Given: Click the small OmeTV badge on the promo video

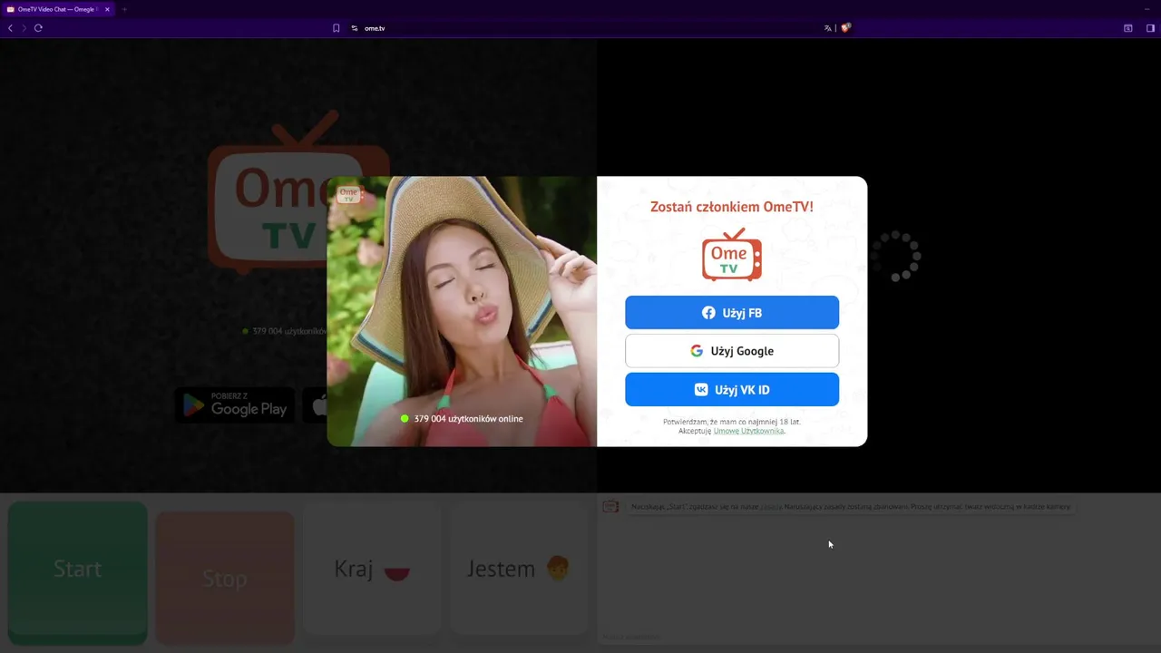Looking at the screenshot, I should (349, 195).
